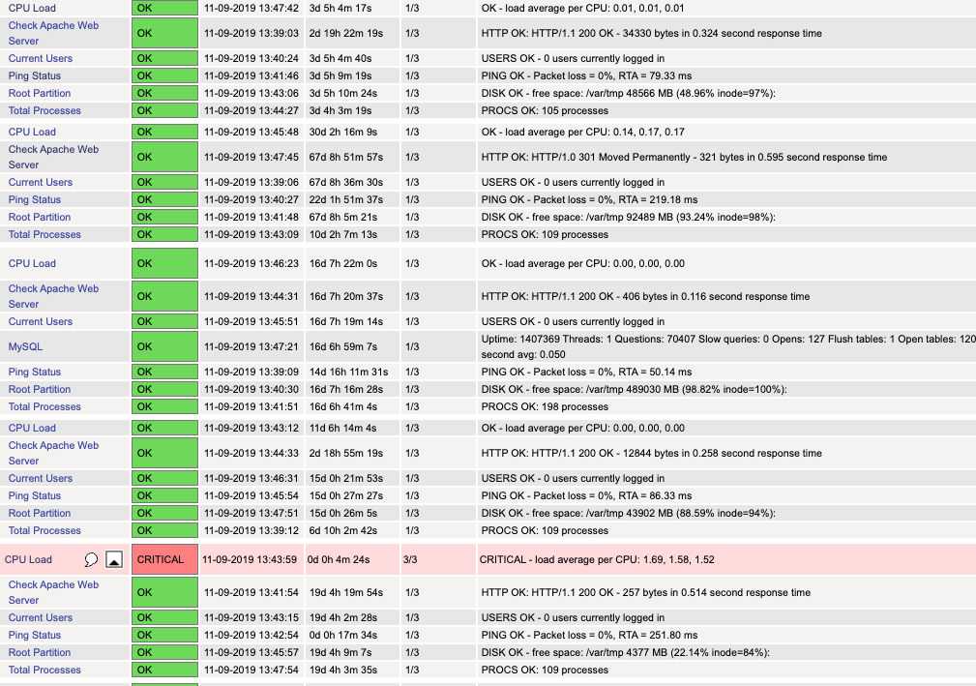Open the MySQL service link
This screenshot has width=976, height=686.
click(26, 346)
